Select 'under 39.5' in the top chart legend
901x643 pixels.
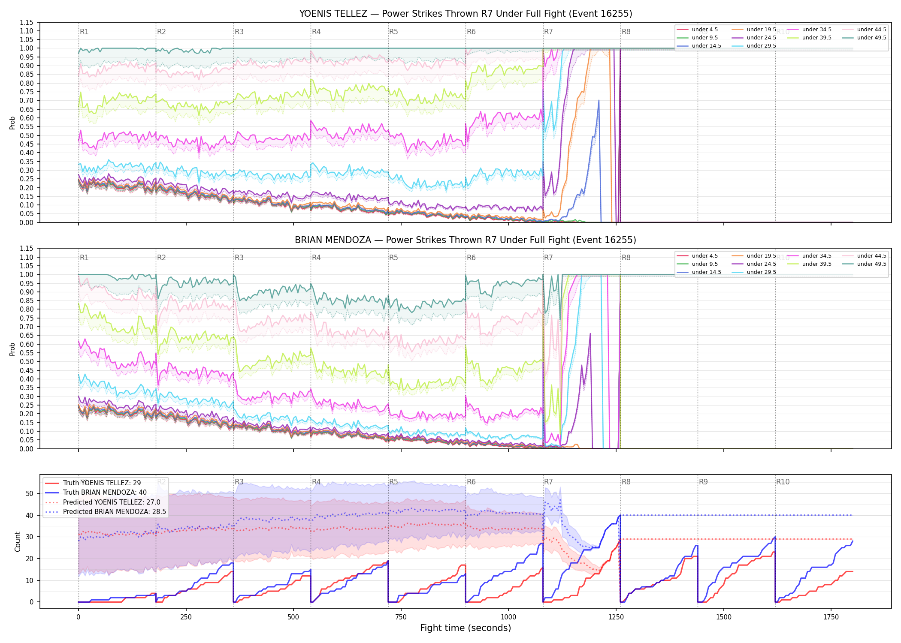(x=809, y=38)
